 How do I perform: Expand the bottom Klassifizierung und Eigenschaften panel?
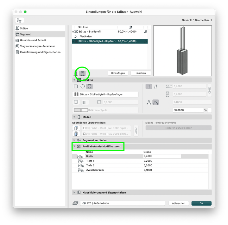tap(74, 192)
